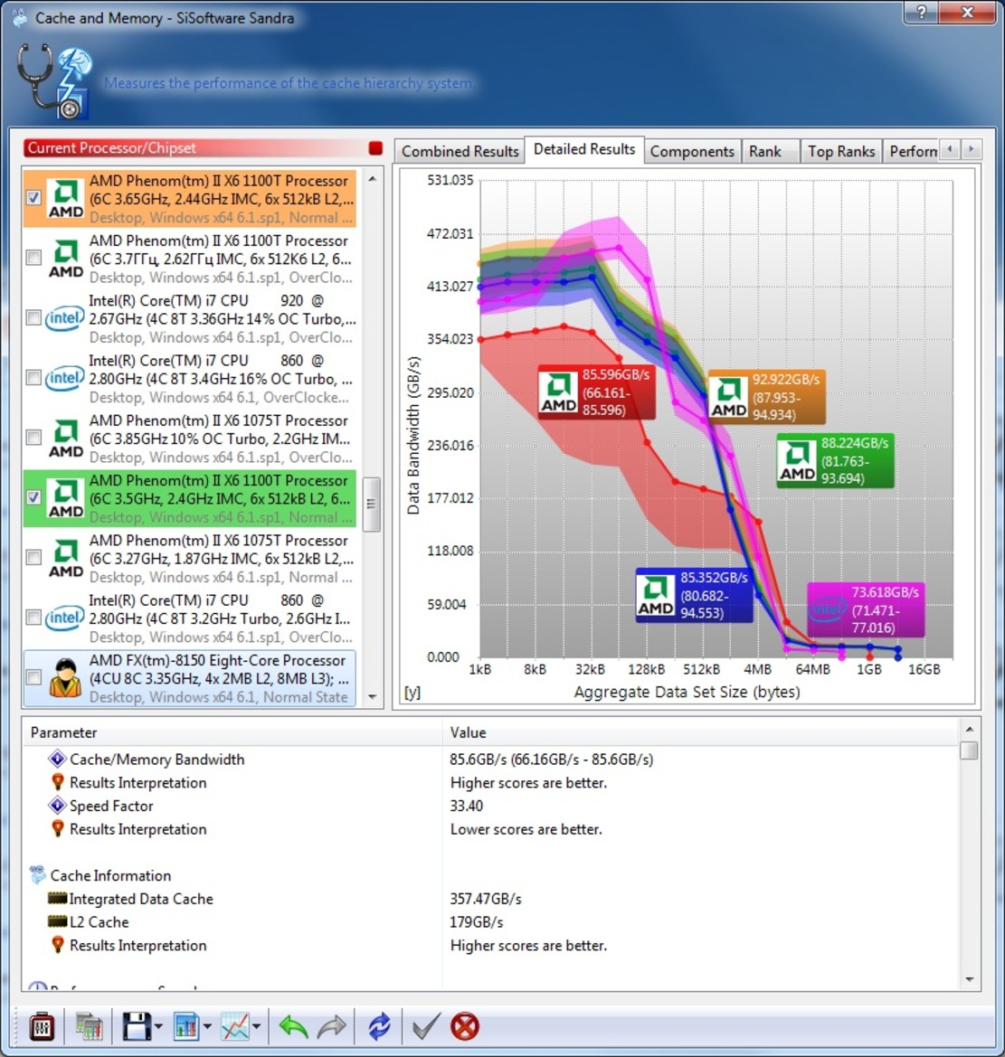Check the Phenom II X6 1075T 3.27GHz checkbox

33,558
